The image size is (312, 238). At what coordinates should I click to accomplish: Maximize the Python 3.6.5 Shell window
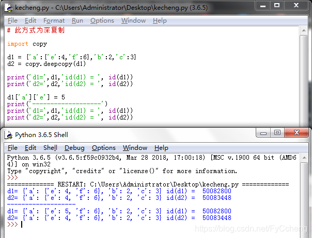(x=277, y=132)
